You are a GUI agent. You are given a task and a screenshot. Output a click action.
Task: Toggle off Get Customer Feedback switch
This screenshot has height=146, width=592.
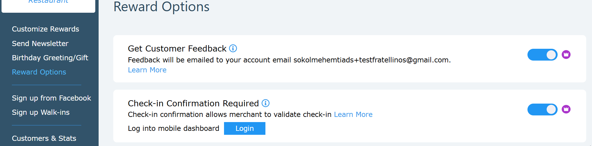(x=542, y=55)
